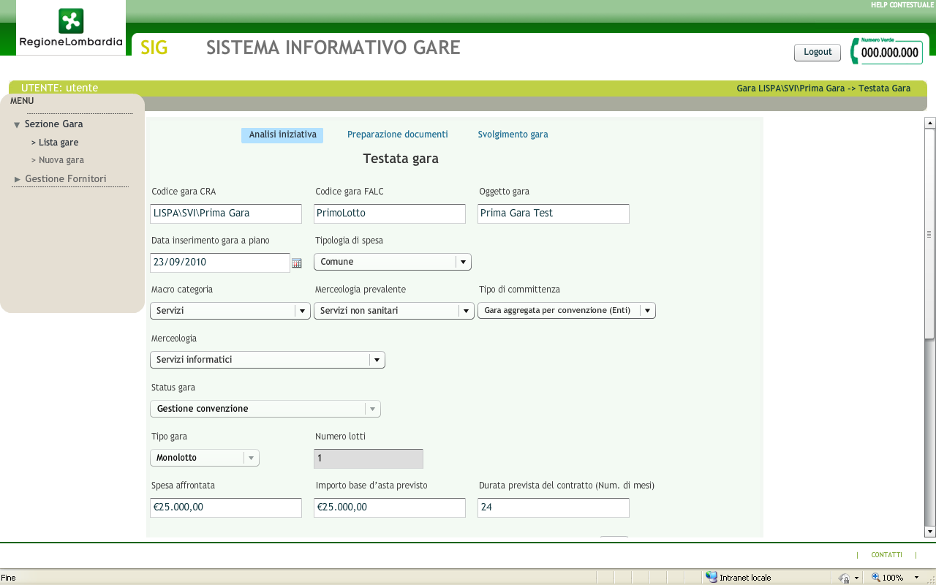
Task: Click the UTENTE: utente label
Action: 59,88
